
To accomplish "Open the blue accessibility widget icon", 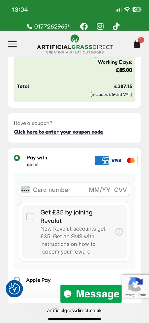I will point(14,289).
